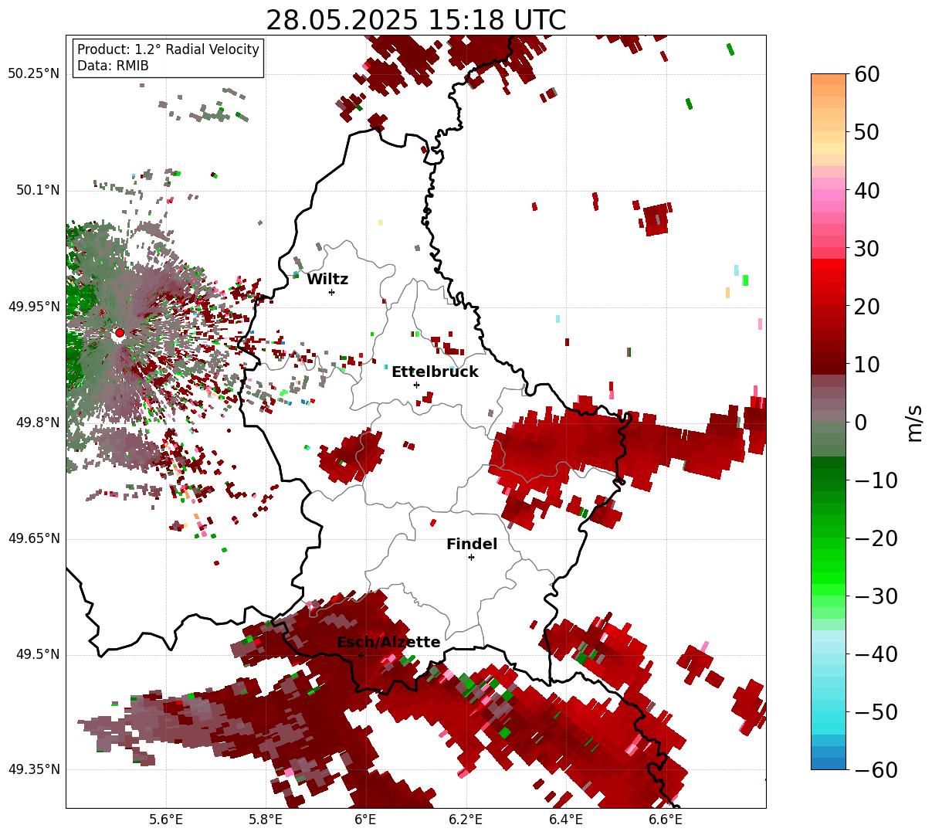
Task: Click the −20 tick on the colorbar
Action: (876, 538)
